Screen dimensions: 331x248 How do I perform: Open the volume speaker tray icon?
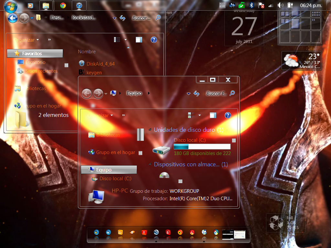coord(280,5)
